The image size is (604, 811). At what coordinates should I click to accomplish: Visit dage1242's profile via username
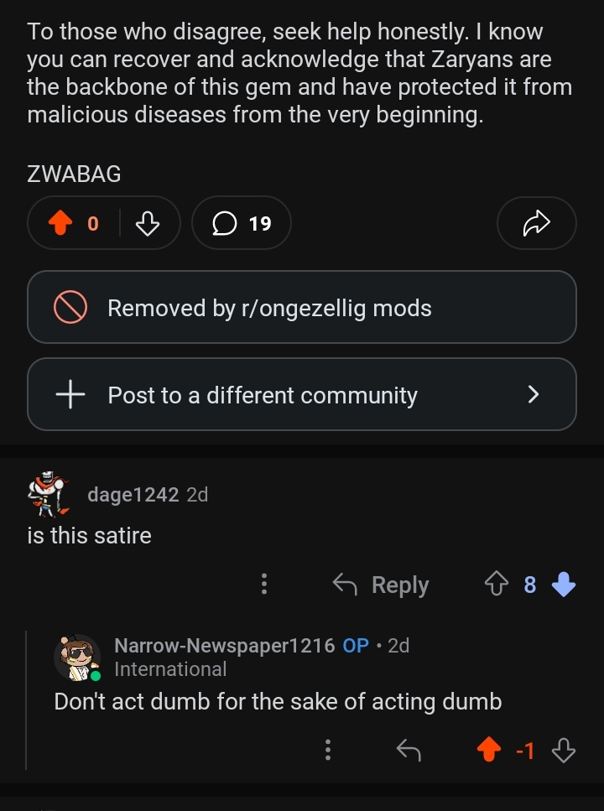point(133,495)
